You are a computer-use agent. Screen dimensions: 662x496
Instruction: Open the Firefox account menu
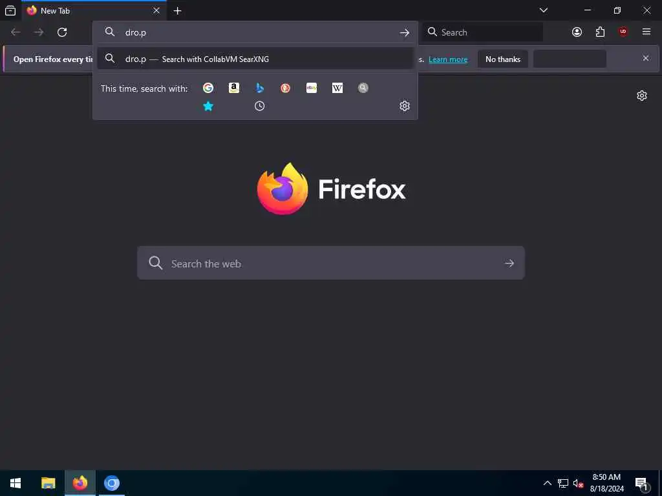tap(577, 32)
